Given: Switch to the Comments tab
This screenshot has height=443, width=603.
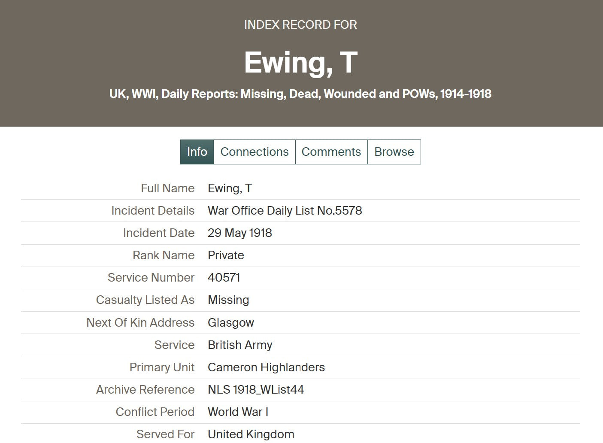Looking at the screenshot, I should 331,152.
